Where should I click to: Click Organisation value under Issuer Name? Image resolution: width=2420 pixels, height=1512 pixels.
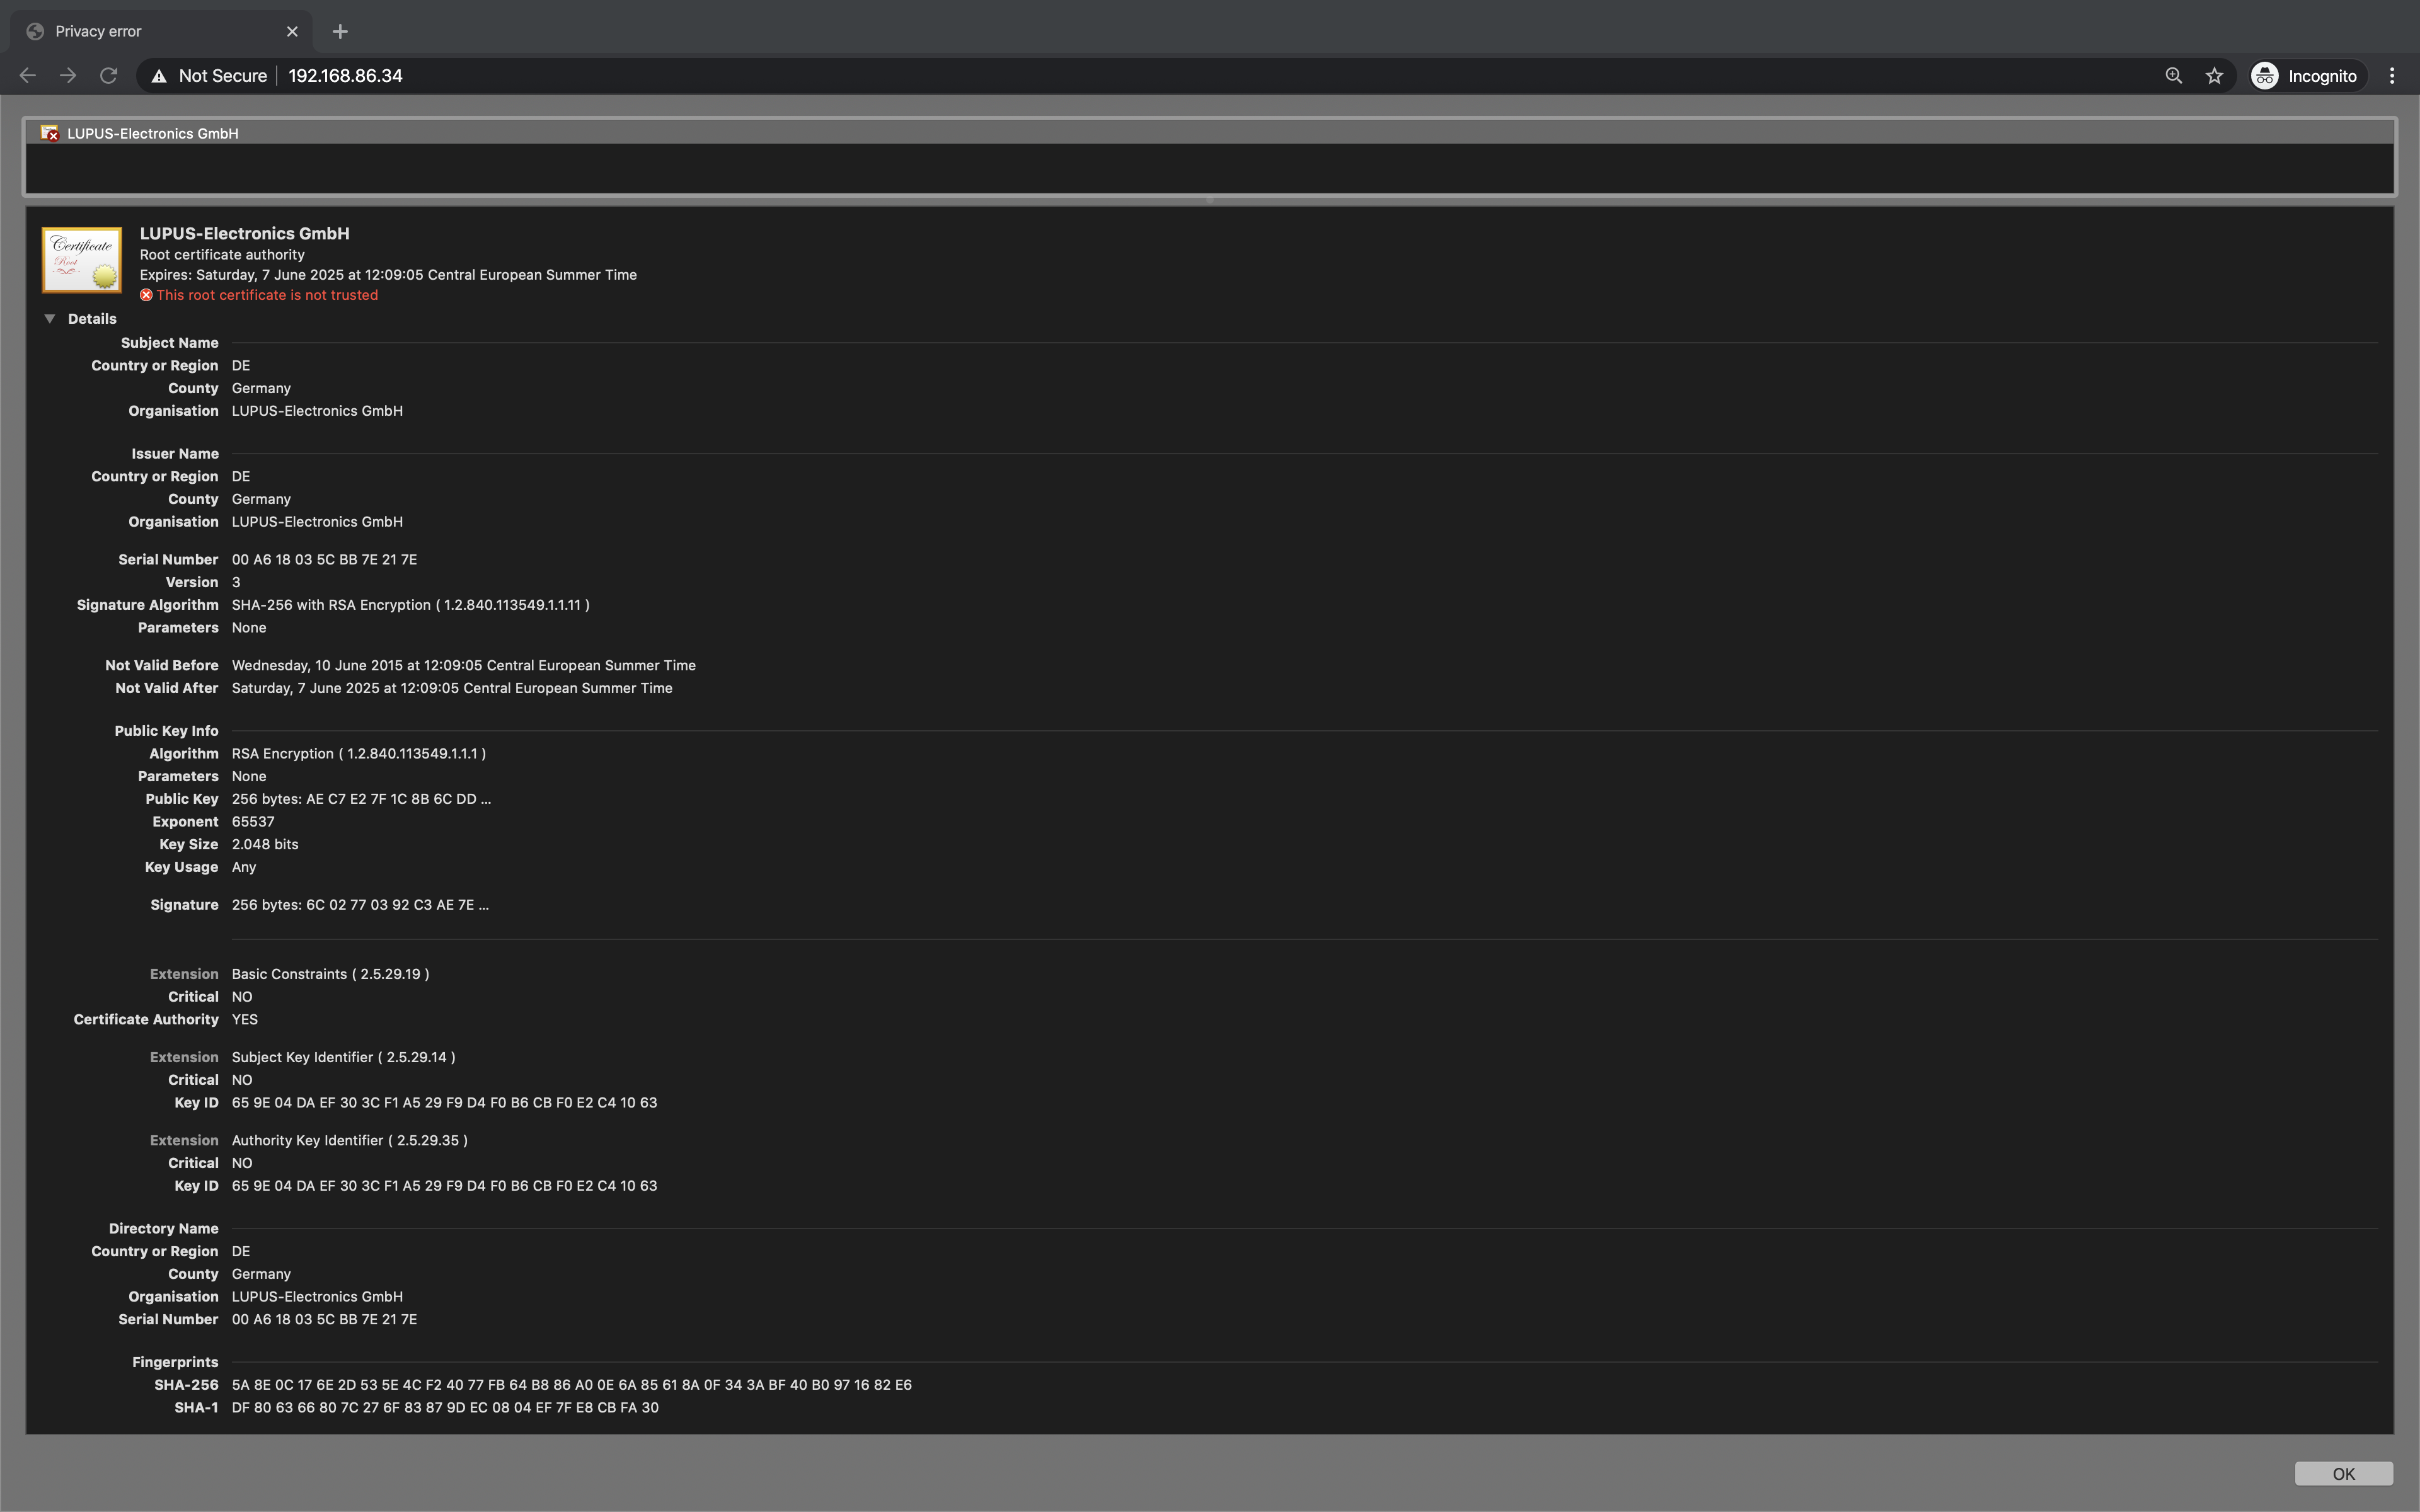(317, 522)
